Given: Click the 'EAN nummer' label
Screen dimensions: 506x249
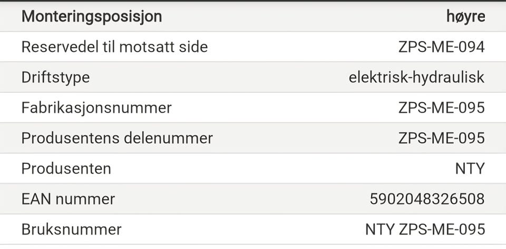Looking at the screenshot, I should [68, 199].
